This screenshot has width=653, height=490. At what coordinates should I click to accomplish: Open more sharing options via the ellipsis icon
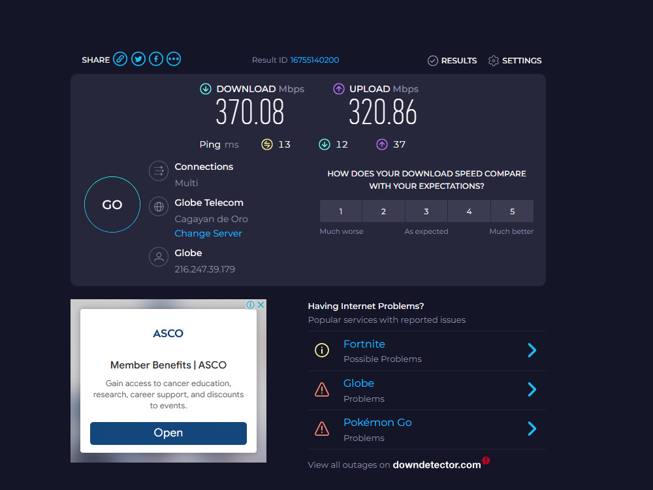[x=173, y=59]
